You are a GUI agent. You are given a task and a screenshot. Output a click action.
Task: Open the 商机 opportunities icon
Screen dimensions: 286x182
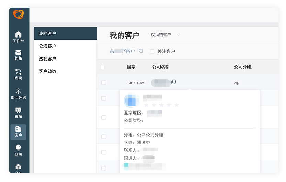[18, 151]
